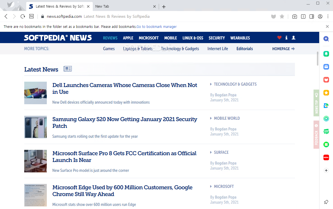Open sidebar red Whale icon
Viewport: 333px width, 209px height.
point(326,80)
